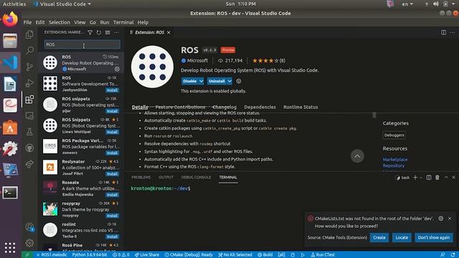Open the manage gear for Microsoft ROS extension
This screenshot has width=459, height=258.
tap(117, 69)
